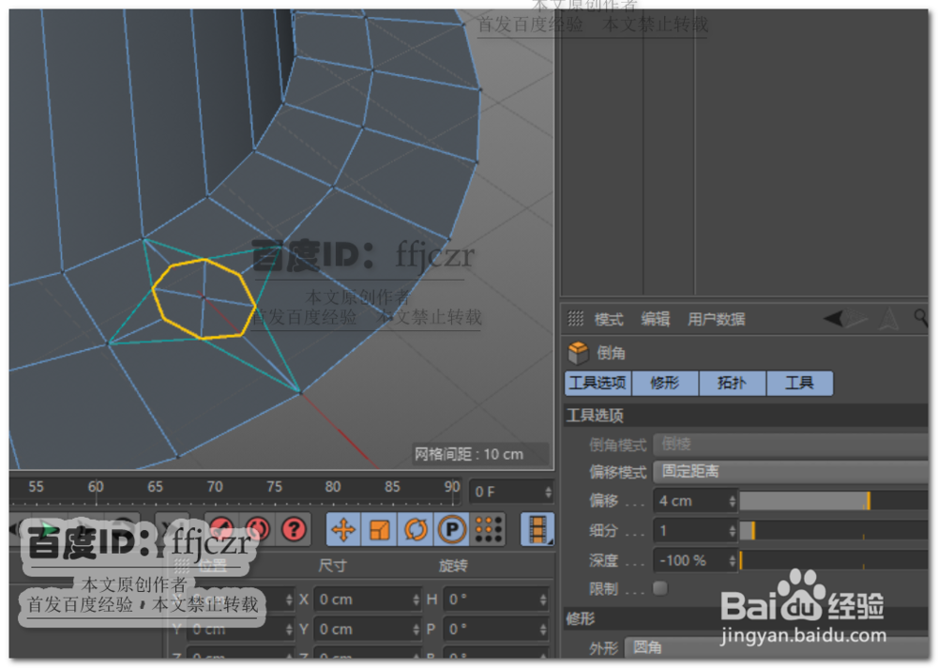Toggle the Parameter (P) keyframe icon

tap(452, 530)
